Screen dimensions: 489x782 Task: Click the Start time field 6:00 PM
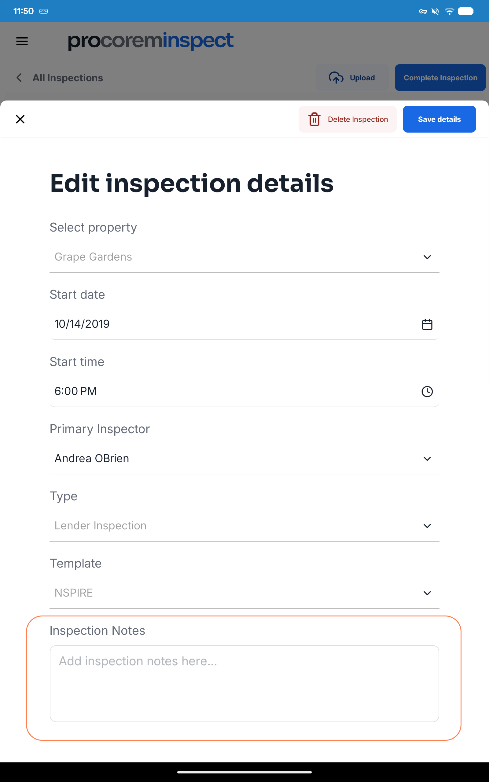pyautogui.click(x=226, y=391)
